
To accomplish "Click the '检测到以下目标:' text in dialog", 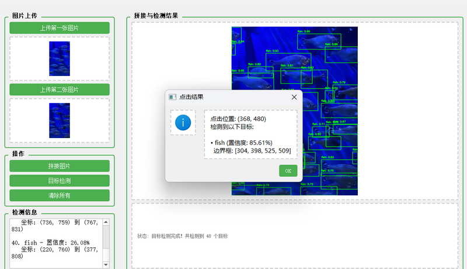I will click(x=232, y=127).
